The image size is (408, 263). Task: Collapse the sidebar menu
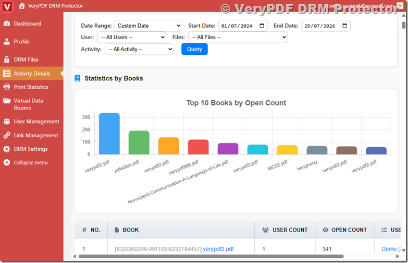[x=30, y=162]
